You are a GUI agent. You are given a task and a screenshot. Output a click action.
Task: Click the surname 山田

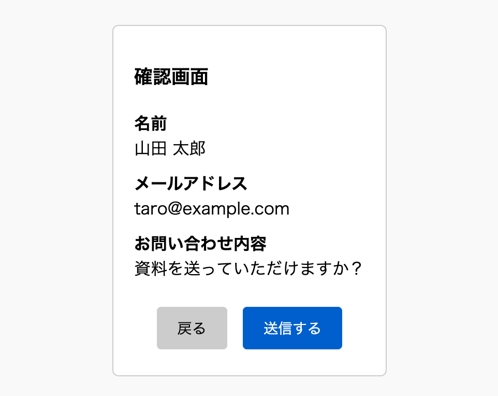[x=150, y=149]
